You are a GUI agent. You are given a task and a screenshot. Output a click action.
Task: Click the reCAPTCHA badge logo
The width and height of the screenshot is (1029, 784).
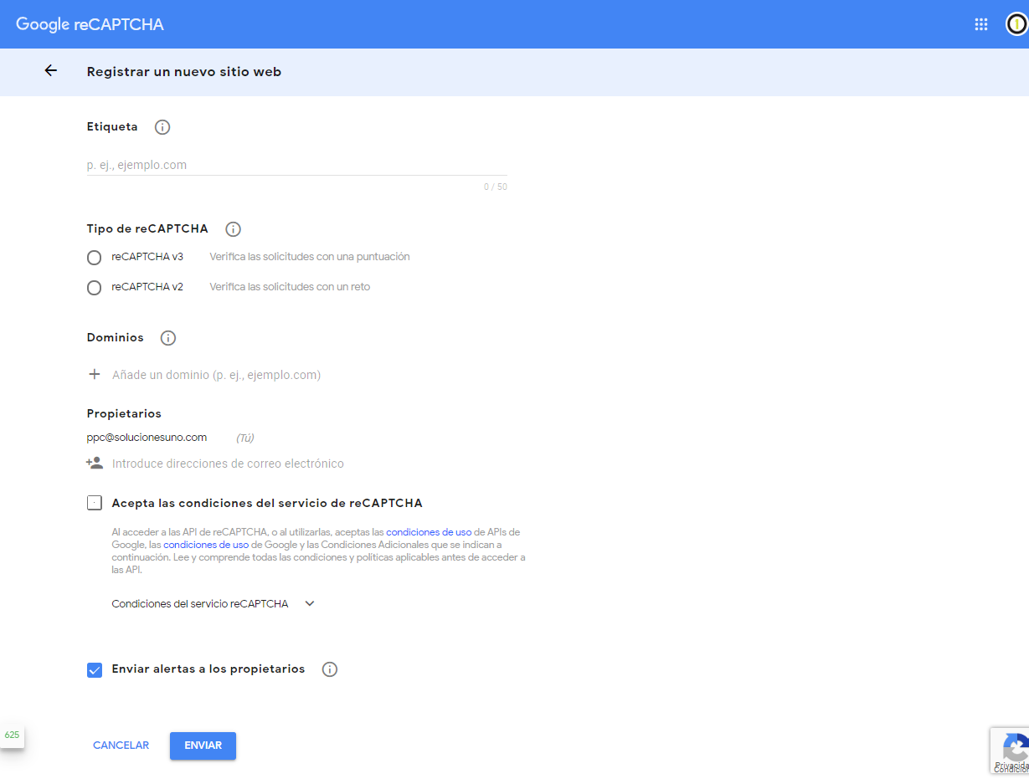point(1015,748)
